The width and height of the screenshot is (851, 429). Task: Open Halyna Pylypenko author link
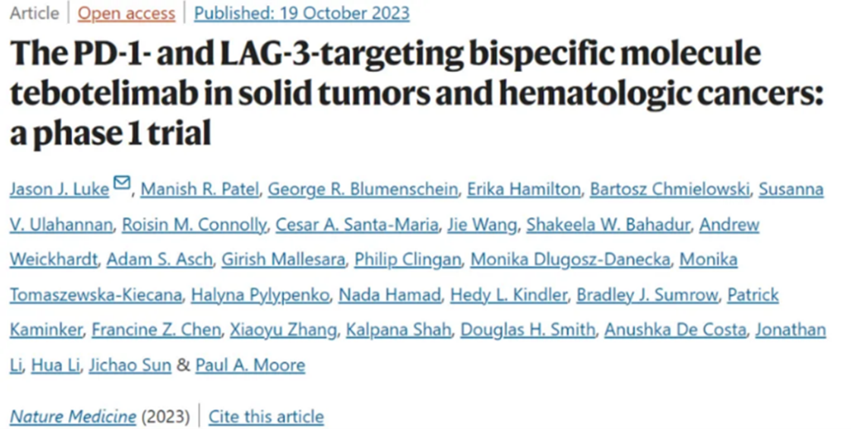click(x=260, y=295)
